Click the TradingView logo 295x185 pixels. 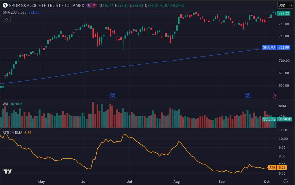[x=8, y=171]
